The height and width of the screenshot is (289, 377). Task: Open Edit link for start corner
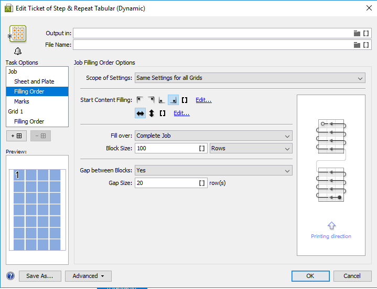point(203,100)
